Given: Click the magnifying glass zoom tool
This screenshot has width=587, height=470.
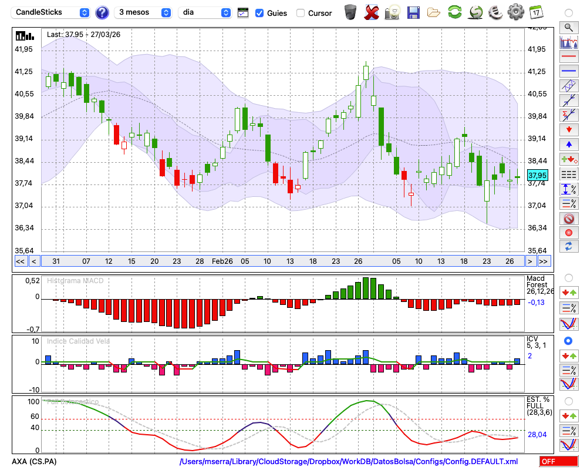Looking at the screenshot, I should (568, 27).
